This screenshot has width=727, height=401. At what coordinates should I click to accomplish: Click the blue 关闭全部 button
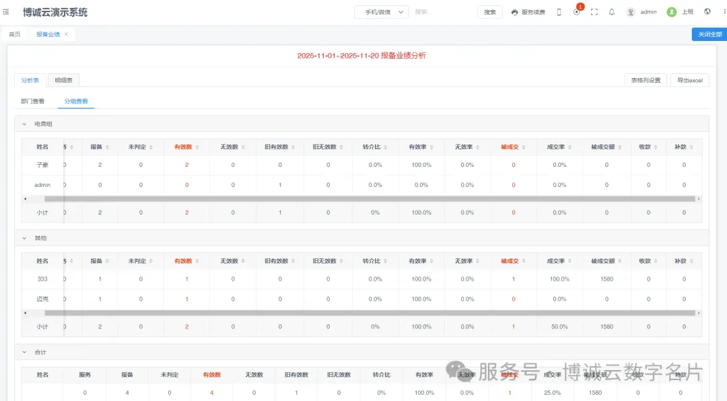[x=709, y=34]
